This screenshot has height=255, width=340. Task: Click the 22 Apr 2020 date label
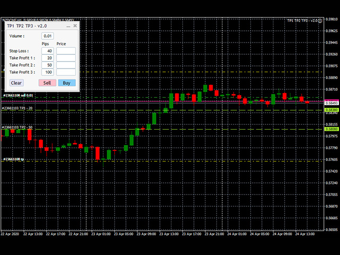(10, 234)
